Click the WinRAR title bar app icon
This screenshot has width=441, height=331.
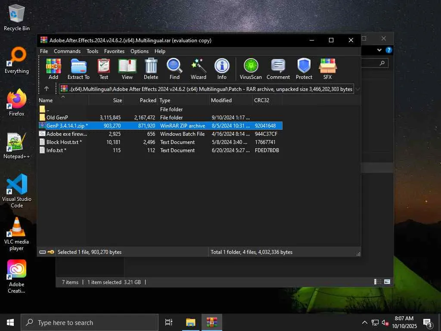[x=44, y=40]
